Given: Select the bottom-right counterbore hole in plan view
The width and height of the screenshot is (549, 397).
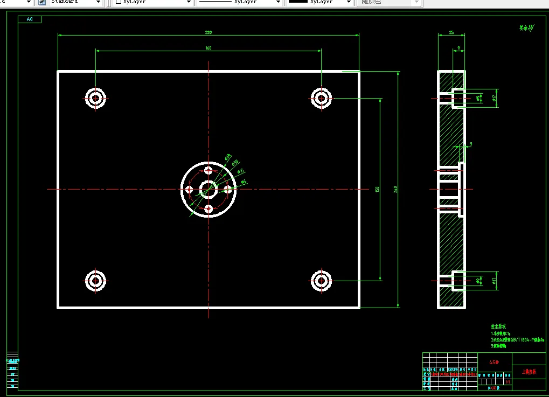Looking at the screenshot, I should tap(322, 281).
